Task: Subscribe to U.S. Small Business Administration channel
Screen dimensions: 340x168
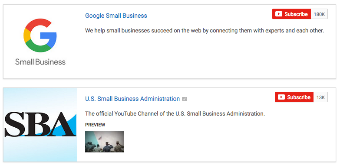Action: (294, 97)
